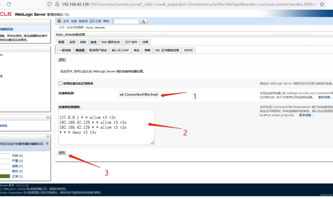
Task: Click the 超载 (0) health link
Action: coord(17,166)
